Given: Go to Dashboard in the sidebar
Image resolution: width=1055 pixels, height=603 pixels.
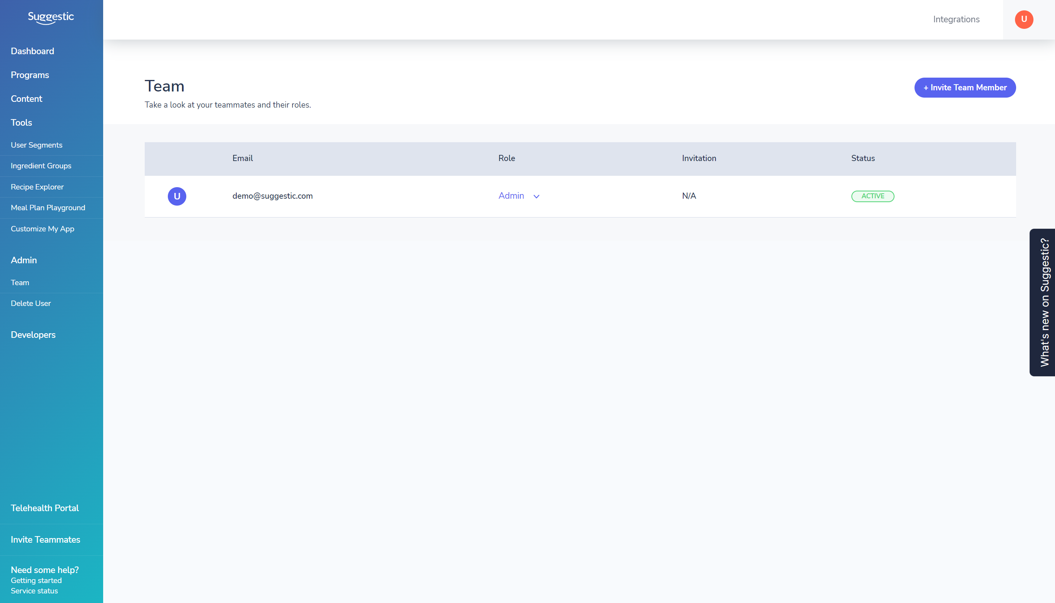Looking at the screenshot, I should 32,51.
